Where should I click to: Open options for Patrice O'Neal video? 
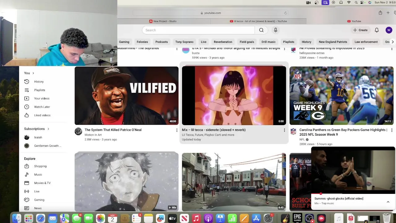pos(177,130)
